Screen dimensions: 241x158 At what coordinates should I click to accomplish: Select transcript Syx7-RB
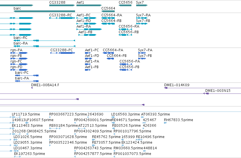click(x=143, y=21)
